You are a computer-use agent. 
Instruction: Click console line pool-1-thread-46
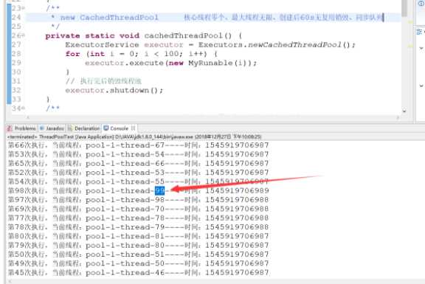click(138, 273)
